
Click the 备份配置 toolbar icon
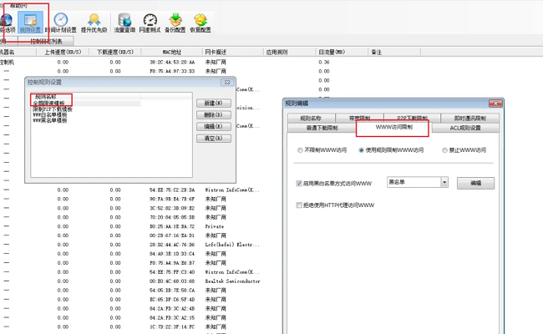[x=175, y=23]
